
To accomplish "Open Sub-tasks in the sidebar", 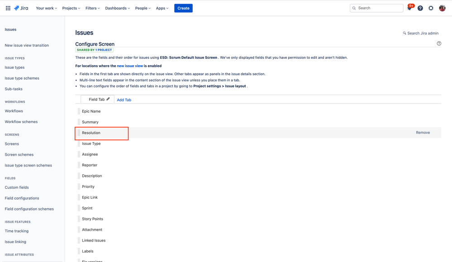I will [14, 89].
